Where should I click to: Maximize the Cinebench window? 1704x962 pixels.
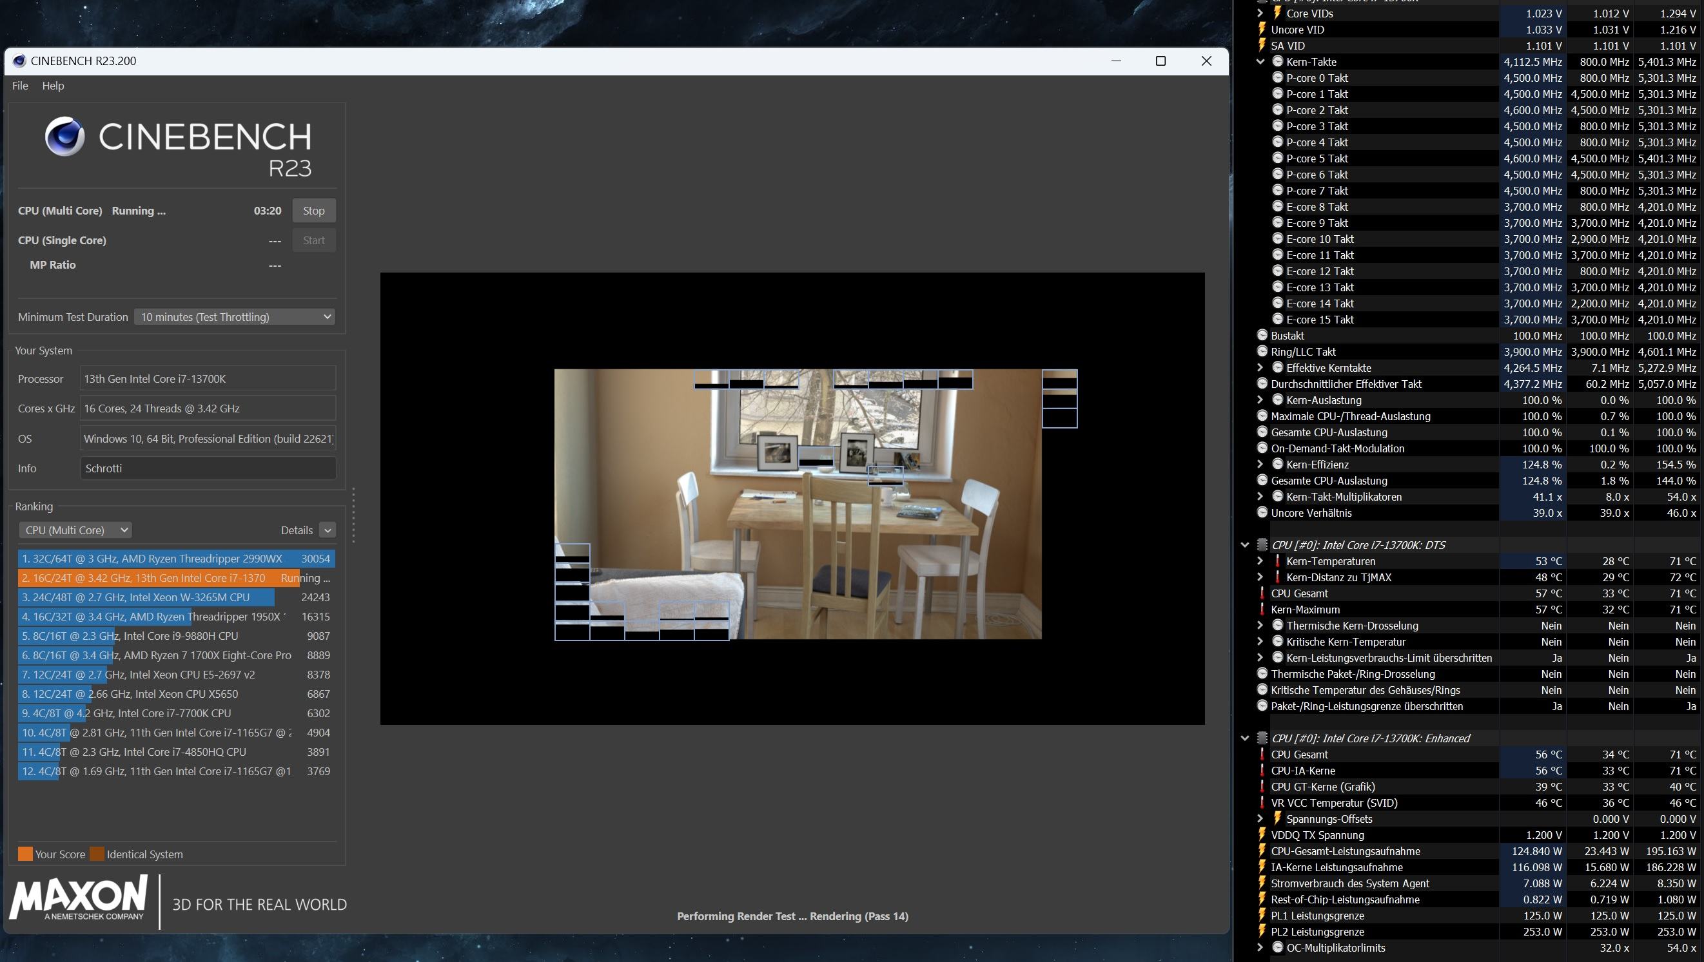pos(1160,61)
